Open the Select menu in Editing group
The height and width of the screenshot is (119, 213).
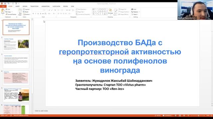click(x=134, y=14)
